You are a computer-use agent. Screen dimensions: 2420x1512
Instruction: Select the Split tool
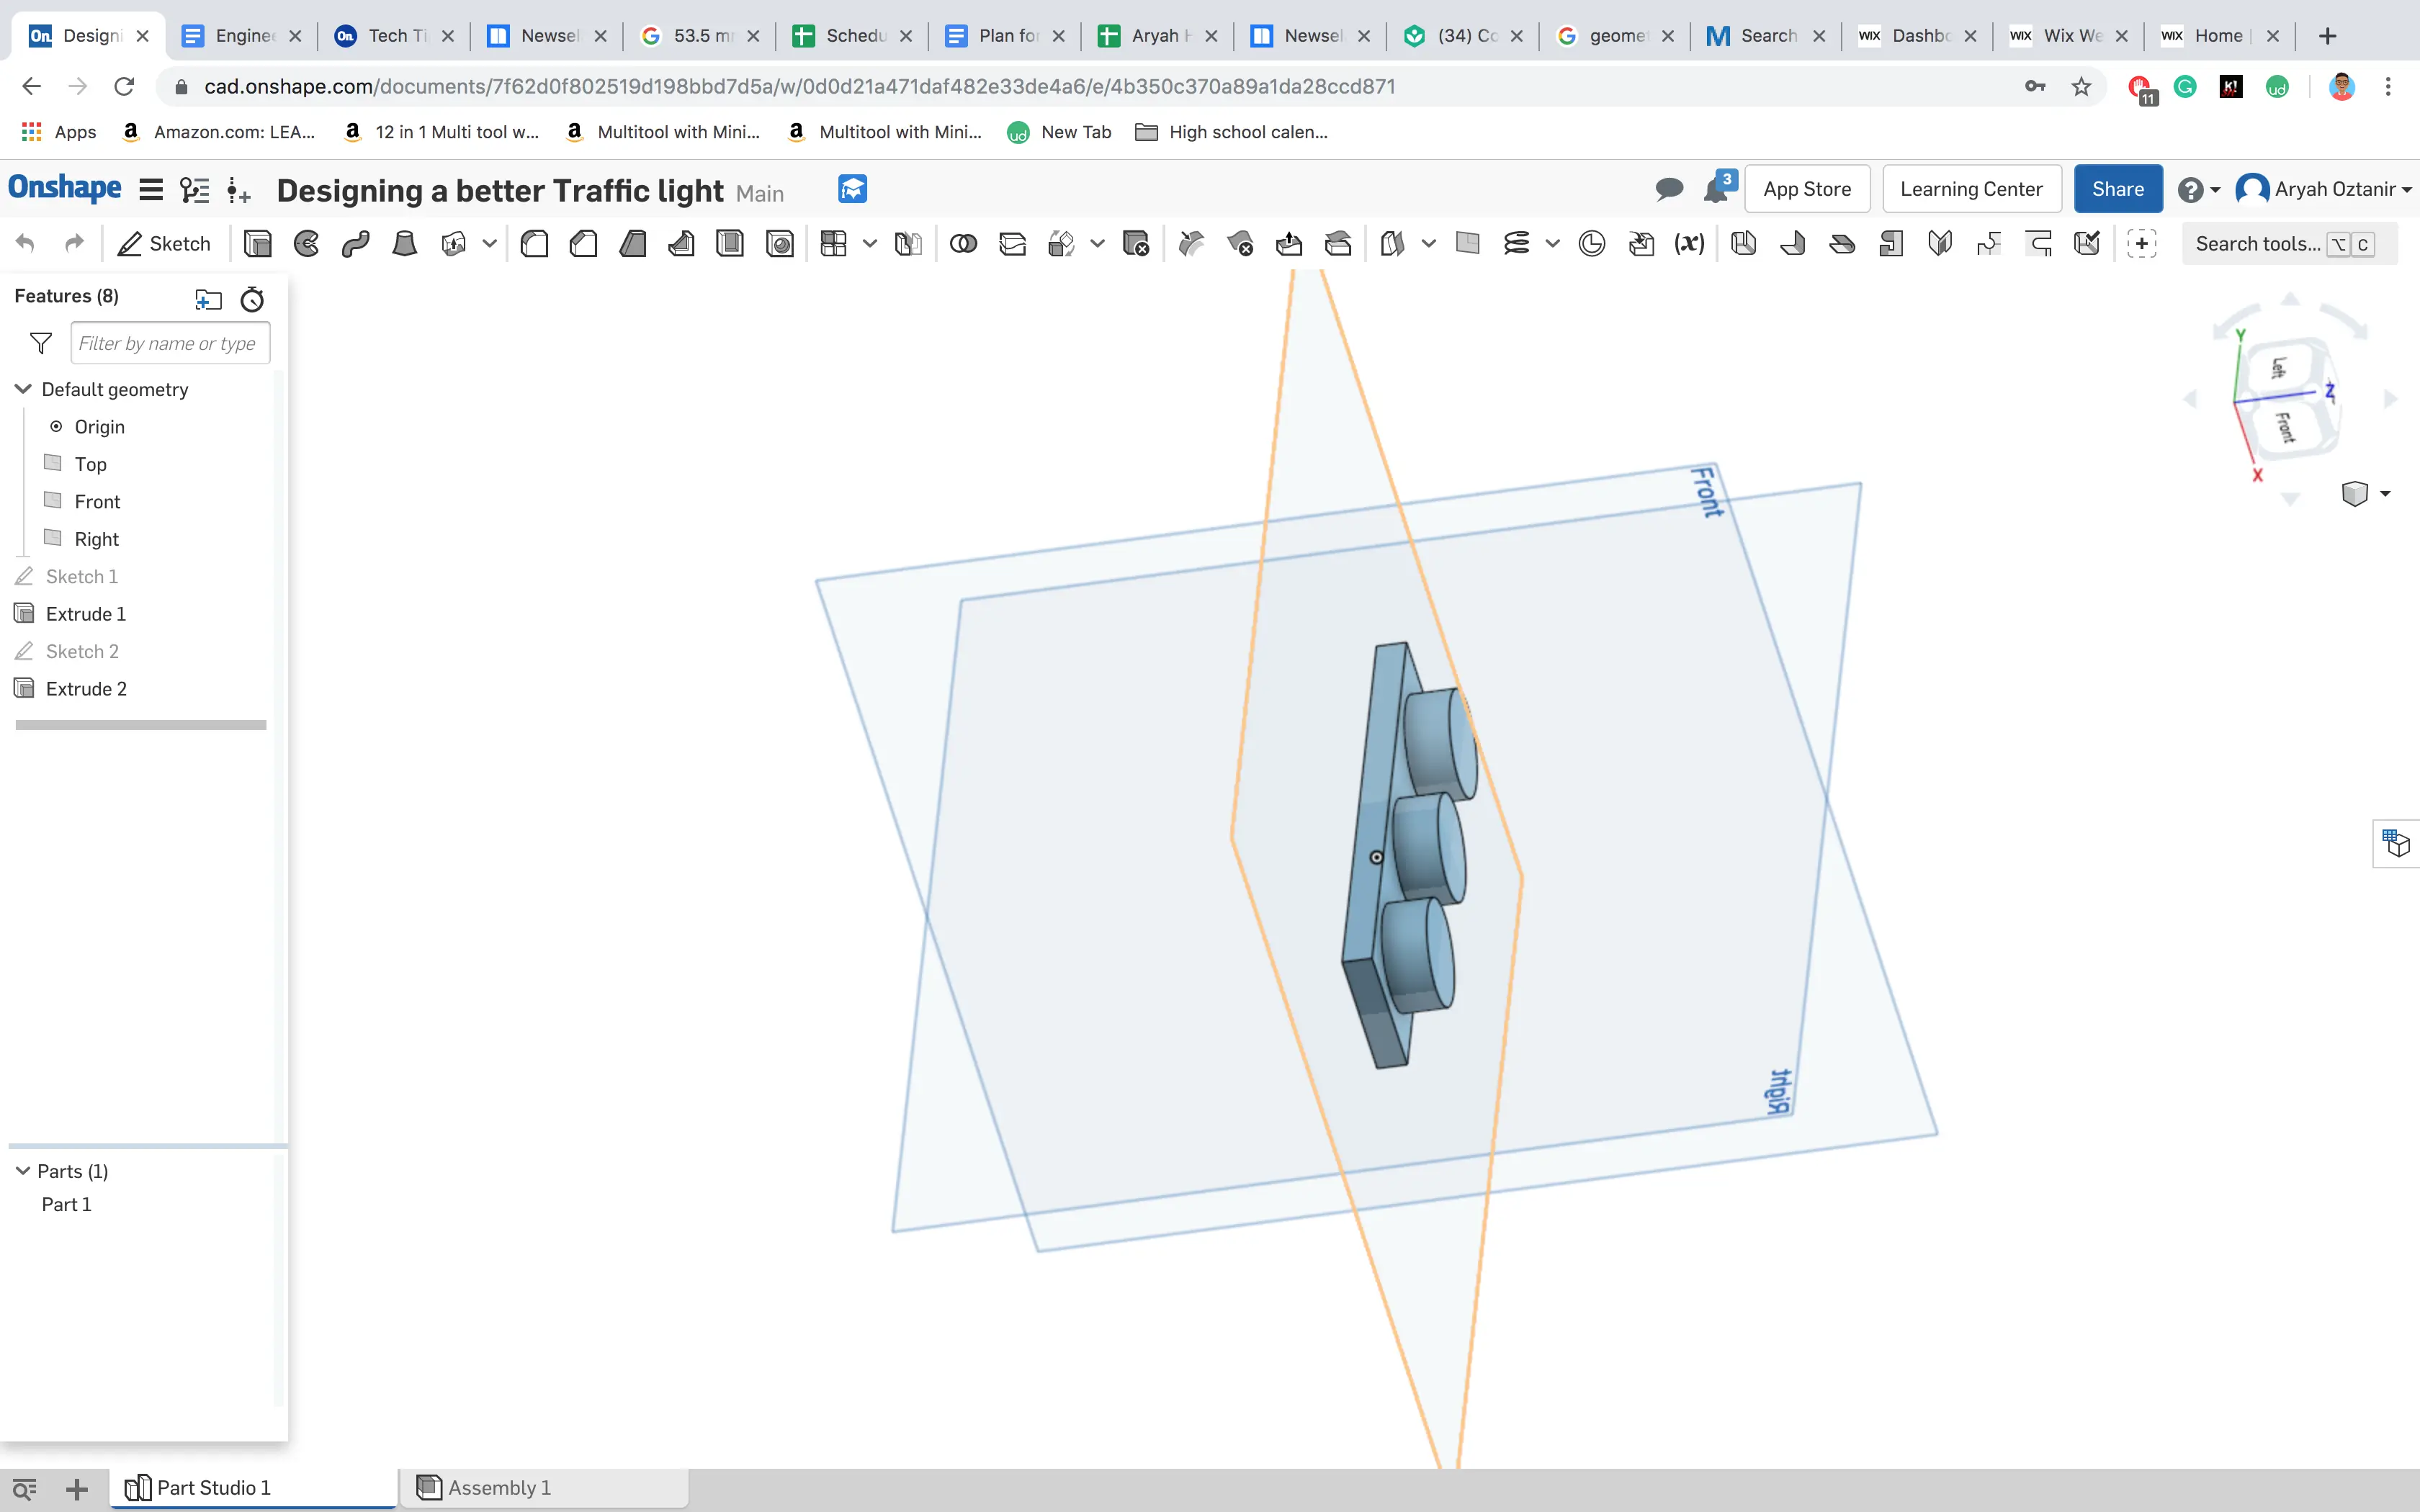[1012, 244]
